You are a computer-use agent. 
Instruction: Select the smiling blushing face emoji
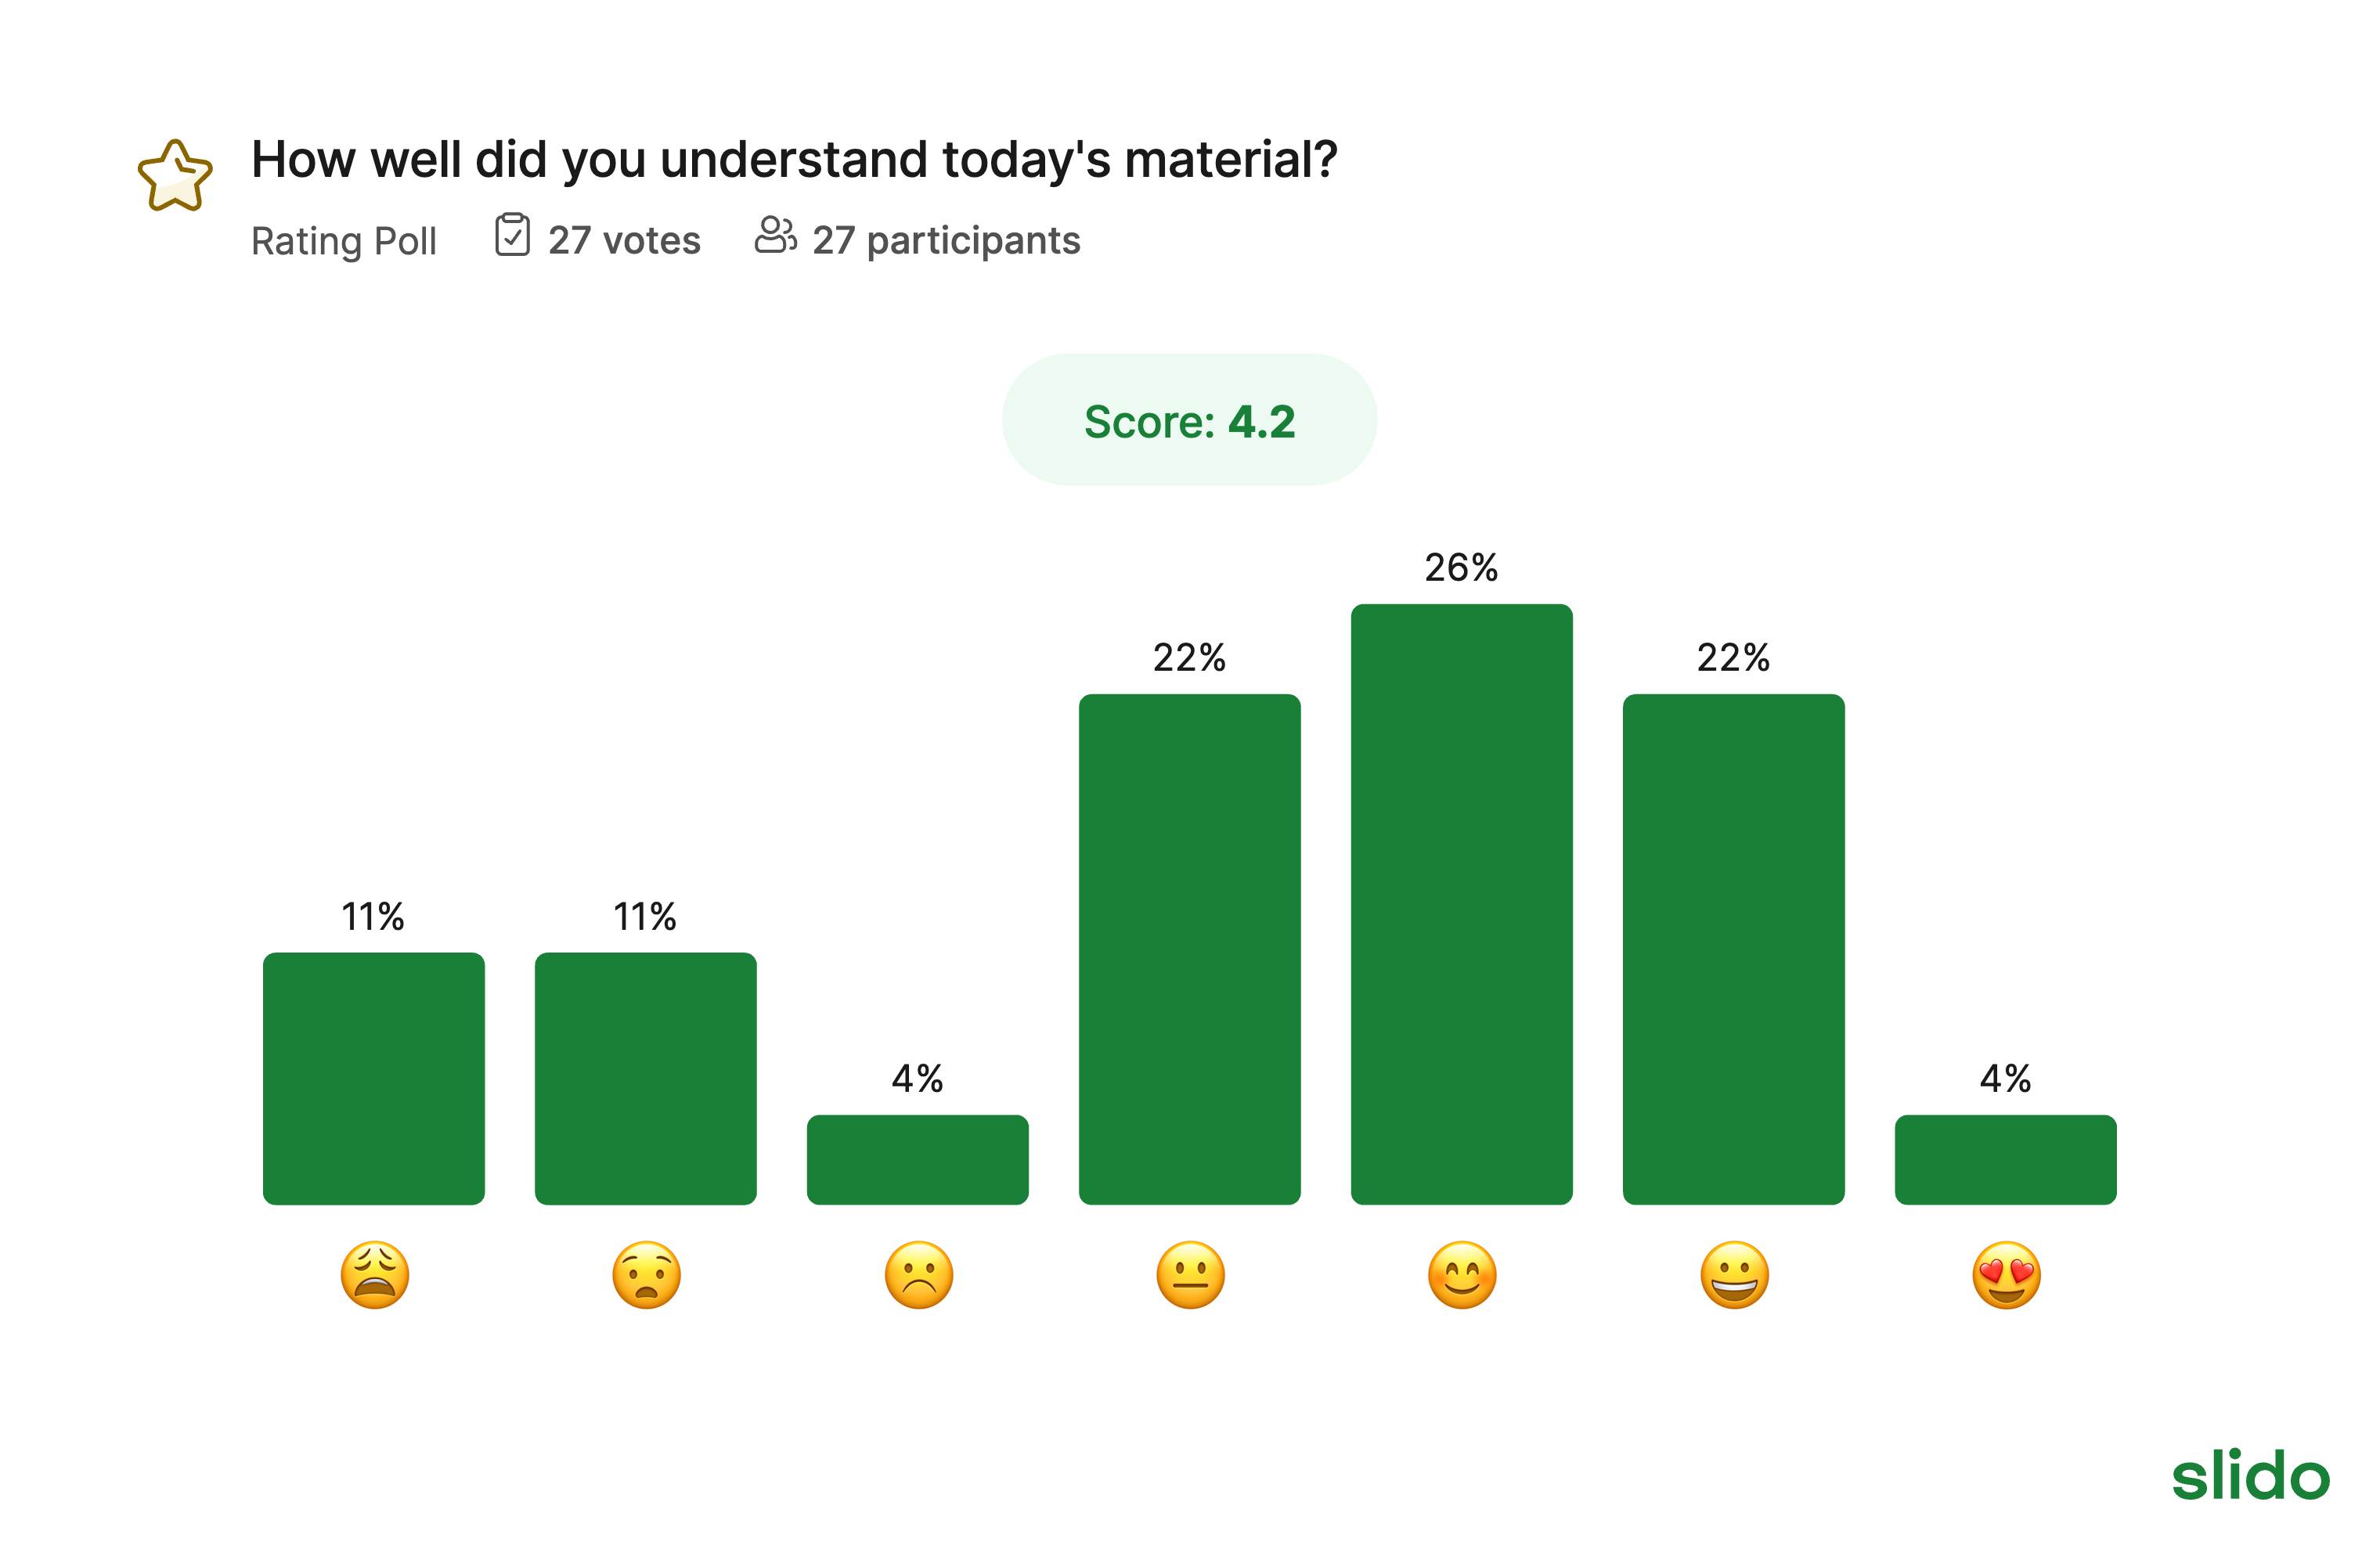[x=1462, y=1275]
